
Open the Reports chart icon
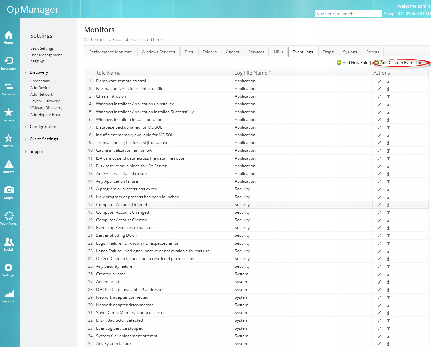[9, 296]
